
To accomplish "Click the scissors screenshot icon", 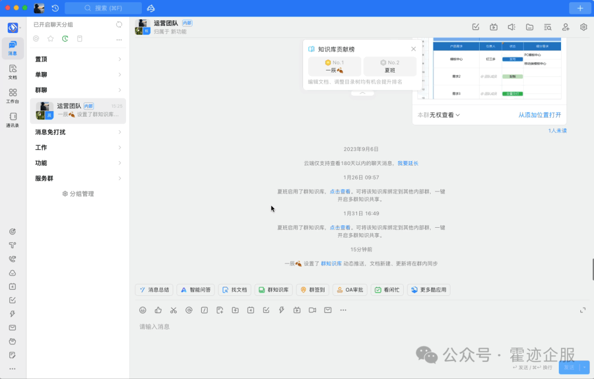I will 174,310.
